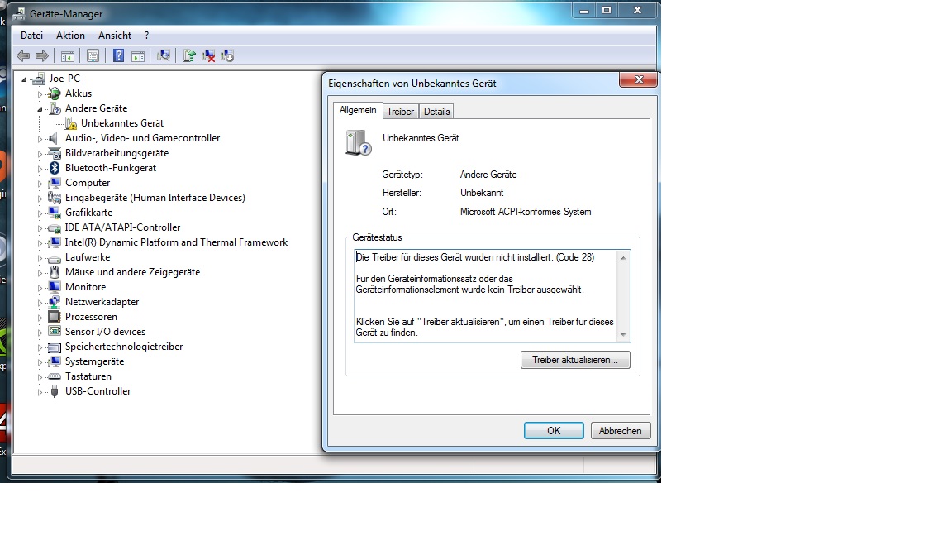Click scroll-down arrow in Gerätestatus box

(x=623, y=335)
